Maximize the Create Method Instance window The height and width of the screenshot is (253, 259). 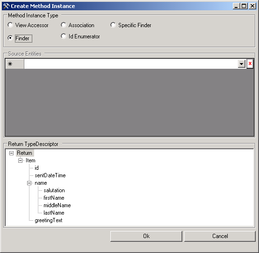tap(244, 6)
